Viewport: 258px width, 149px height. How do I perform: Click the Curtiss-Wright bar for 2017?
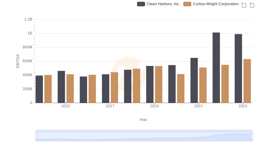(114, 88)
